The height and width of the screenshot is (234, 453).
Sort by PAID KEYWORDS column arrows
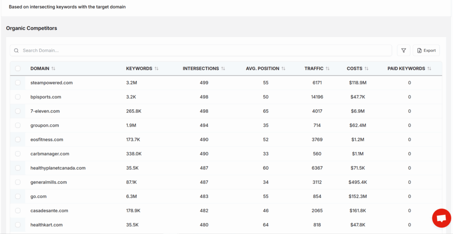(x=429, y=68)
